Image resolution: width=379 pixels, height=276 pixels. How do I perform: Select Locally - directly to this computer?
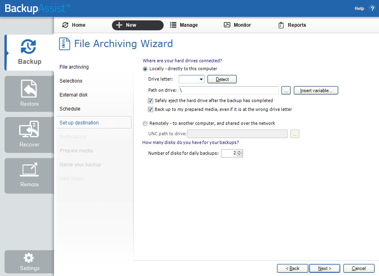point(145,69)
